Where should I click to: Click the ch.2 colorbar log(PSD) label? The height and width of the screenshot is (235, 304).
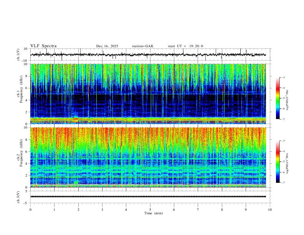[287, 164]
